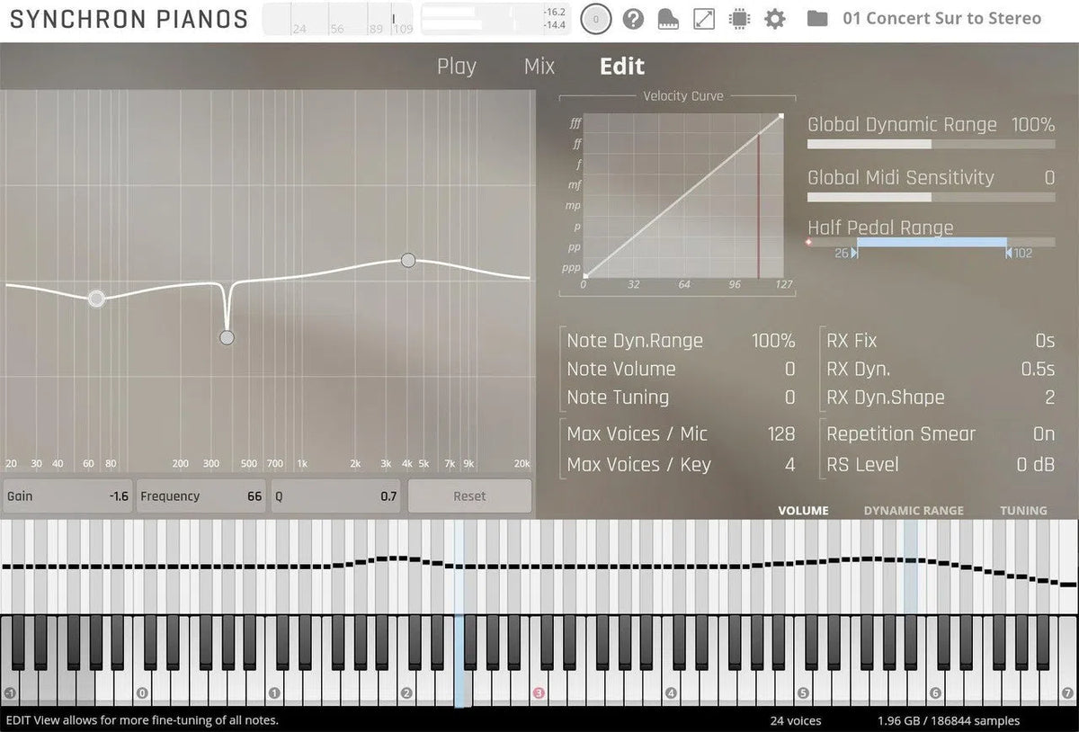Image resolution: width=1079 pixels, height=732 pixels.
Task: Switch keyboard overlay to VOLUME mode
Action: tap(803, 510)
